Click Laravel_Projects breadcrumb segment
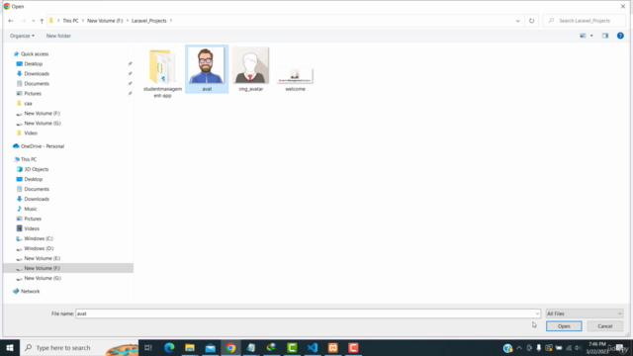633x356 pixels. [149, 21]
